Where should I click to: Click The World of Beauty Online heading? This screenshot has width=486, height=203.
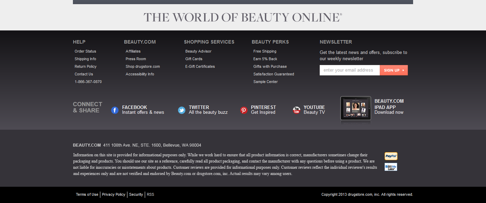(x=243, y=17)
